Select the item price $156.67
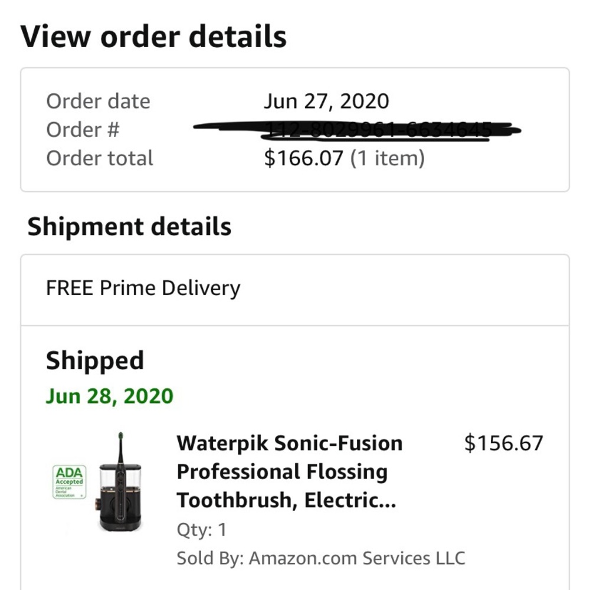 tap(504, 442)
